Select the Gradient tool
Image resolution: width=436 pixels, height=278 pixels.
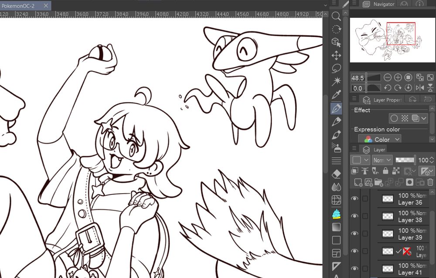click(x=336, y=227)
